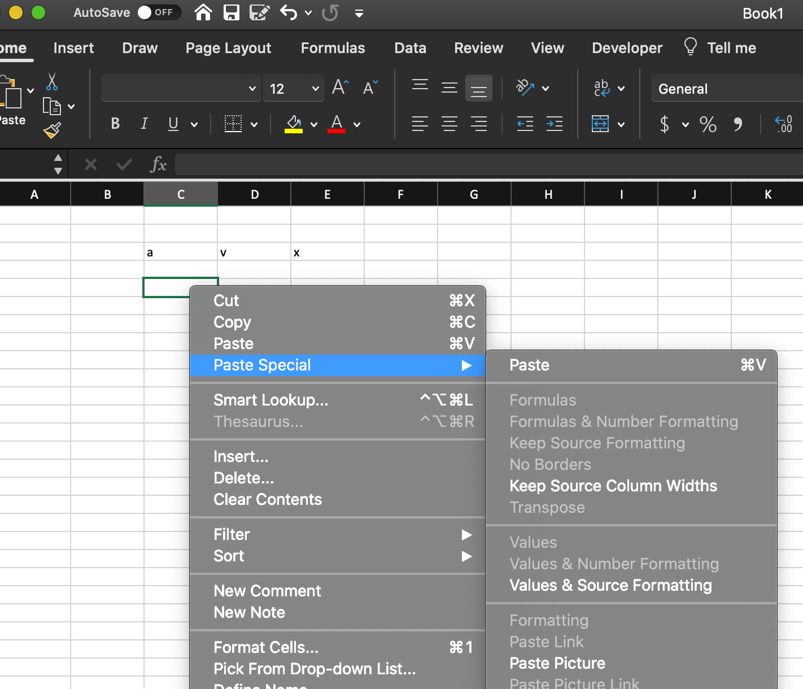Expand the Sort submenu

pyautogui.click(x=338, y=556)
